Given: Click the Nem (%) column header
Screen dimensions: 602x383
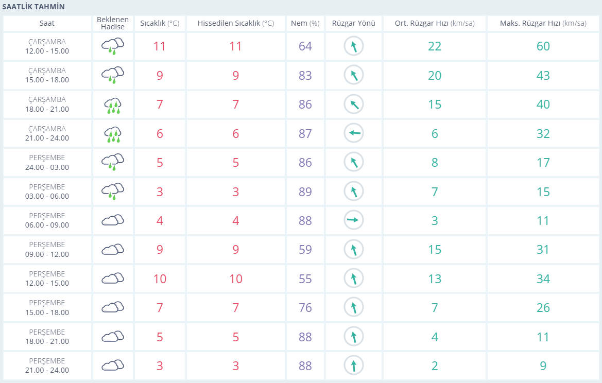Looking at the screenshot, I should [305, 23].
